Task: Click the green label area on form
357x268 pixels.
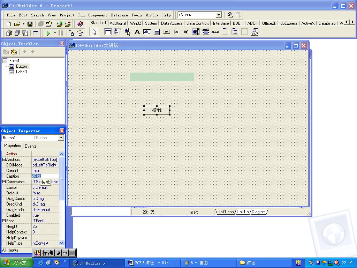Action: 162,77
